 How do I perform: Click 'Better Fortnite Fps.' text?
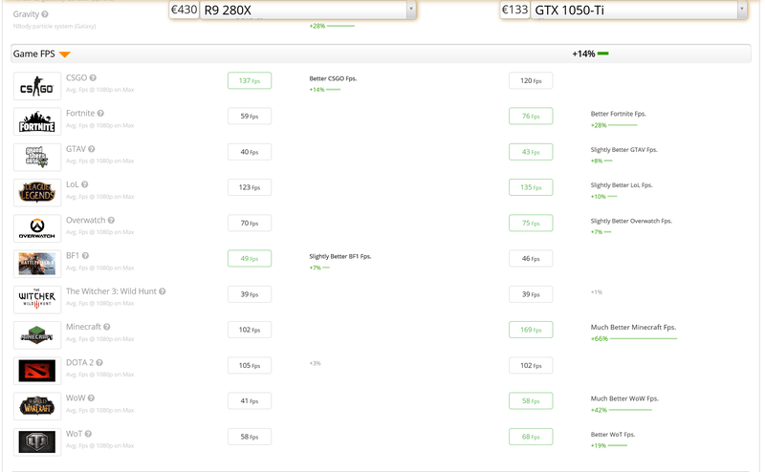pyautogui.click(x=618, y=114)
